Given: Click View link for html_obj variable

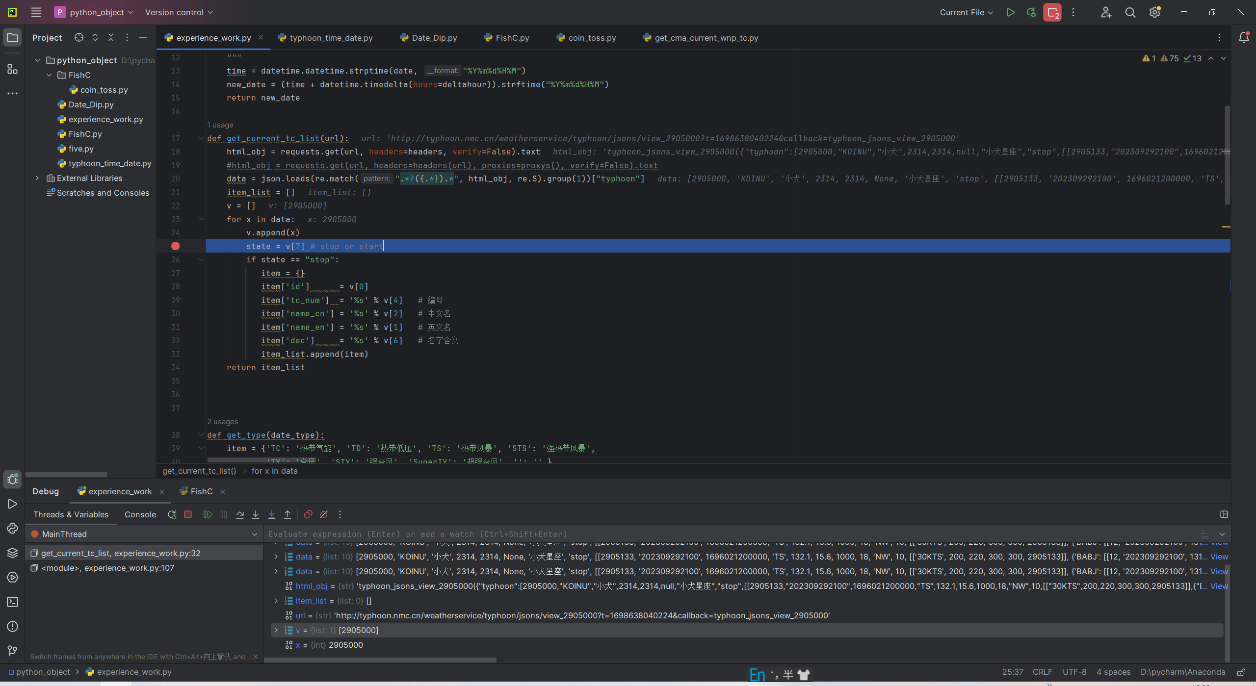Looking at the screenshot, I should click(1219, 586).
